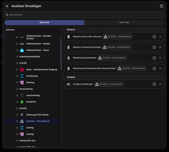The width and height of the screenshot is (169, 152).
Task: Select FireSewing in the device tree
Action: (32, 76)
